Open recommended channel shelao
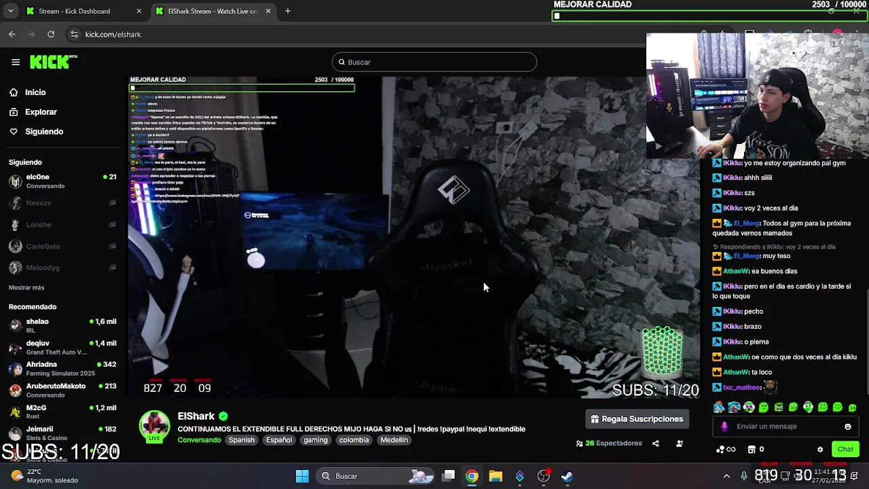The image size is (869, 489). coord(62,325)
